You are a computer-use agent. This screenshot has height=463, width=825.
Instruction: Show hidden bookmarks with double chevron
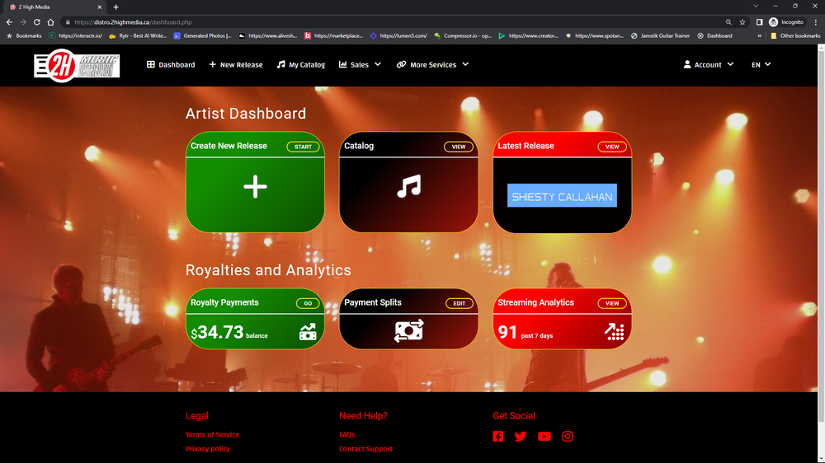pos(759,35)
